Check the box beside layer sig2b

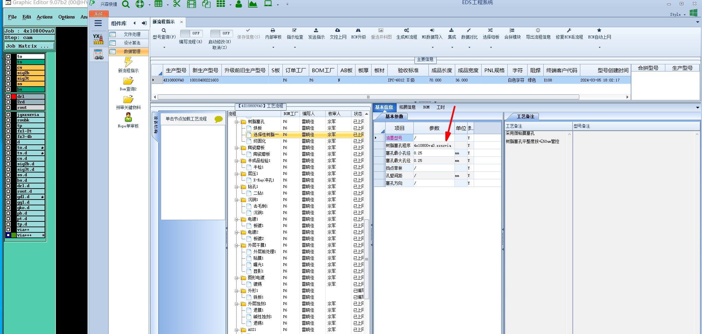pyautogui.click(x=8, y=73)
